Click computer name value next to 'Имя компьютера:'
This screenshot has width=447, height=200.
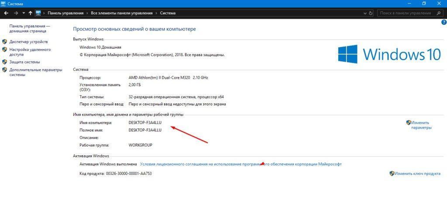[x=145, y=123]
